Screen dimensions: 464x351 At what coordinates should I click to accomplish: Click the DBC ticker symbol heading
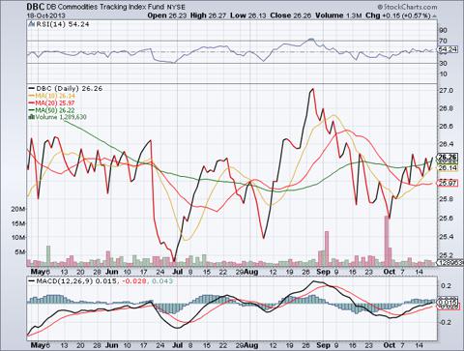pyautogui.click(x=36, y=7)
